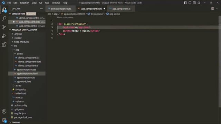This screenshot has height=124, width=221.
Task: Open Customize Layout icon in title bar
Action: (x=199, y=3)
